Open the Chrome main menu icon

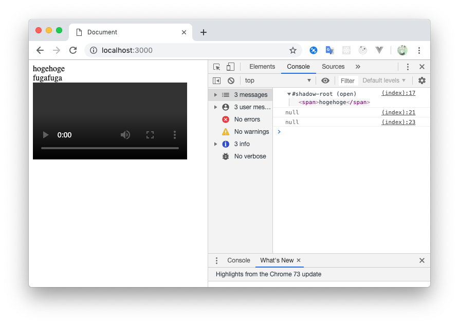[x=419, y=50]
